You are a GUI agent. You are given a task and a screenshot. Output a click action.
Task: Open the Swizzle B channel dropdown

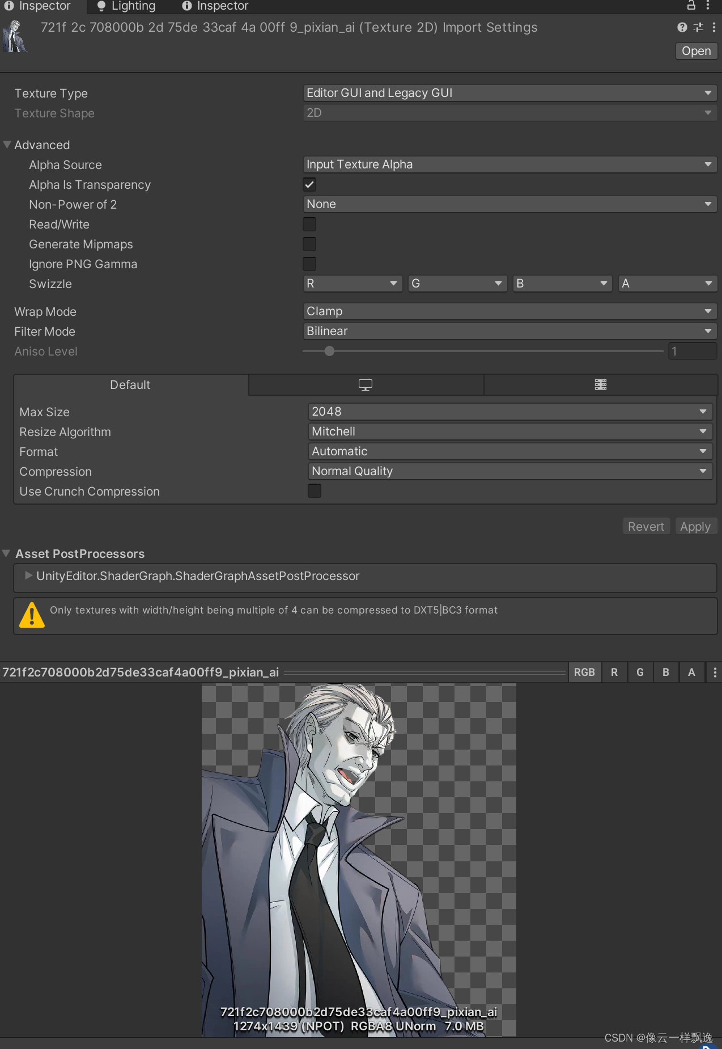(x=562, y=284)
